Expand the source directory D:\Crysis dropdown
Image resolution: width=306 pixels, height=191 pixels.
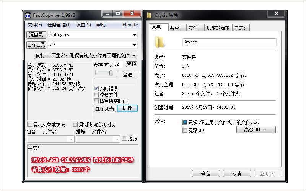tap(134, 35)
